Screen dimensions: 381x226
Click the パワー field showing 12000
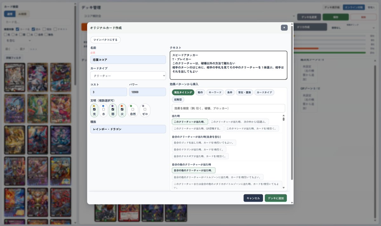(147, 92)
